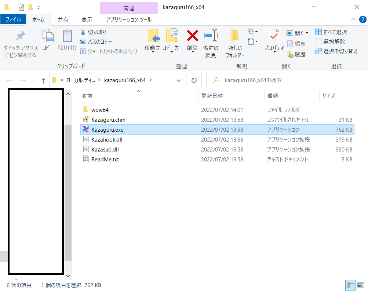Click the Edit (編集) ribbon item
The width and height of the screenshot is (368, 296).
pyautogui.click(x=296, y=44)
